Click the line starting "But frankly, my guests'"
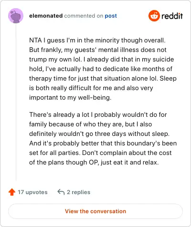This screenshot has height=227, width=191. click(x=98, y=50)
